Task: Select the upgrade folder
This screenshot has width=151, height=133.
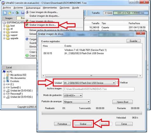Action: point(14,38)
